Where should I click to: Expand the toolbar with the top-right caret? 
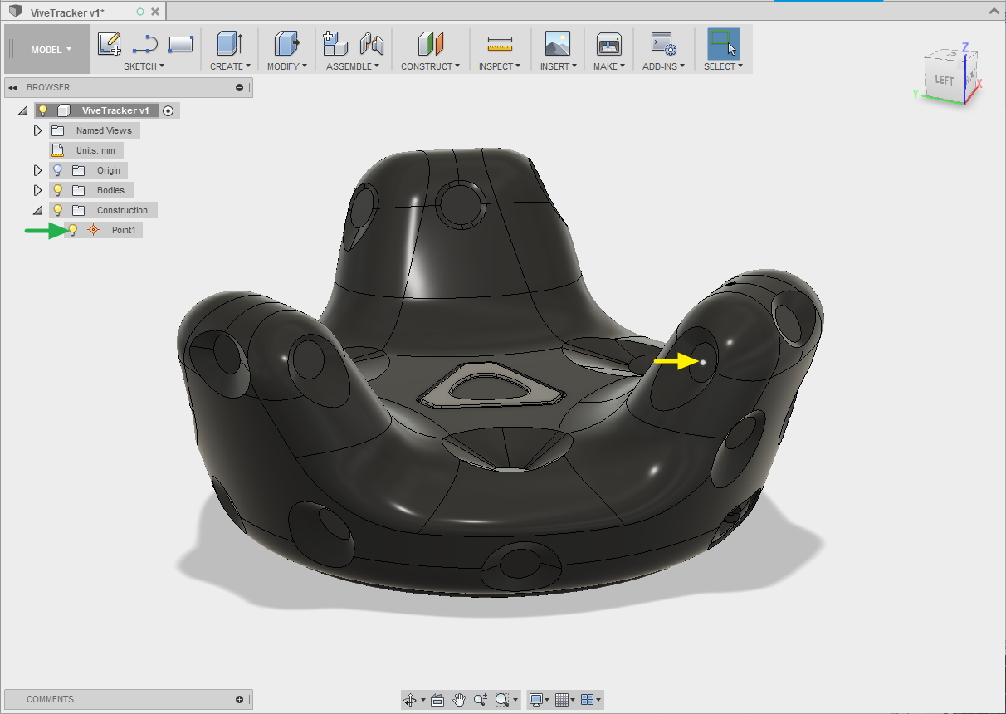[x=994, y=11]
